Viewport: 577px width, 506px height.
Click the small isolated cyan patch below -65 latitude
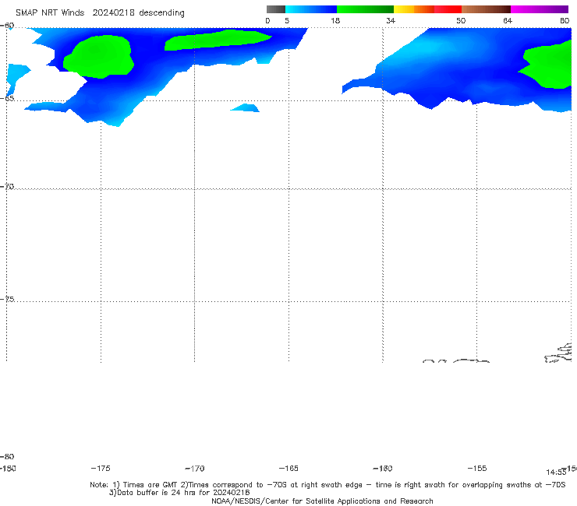click(x=245, y=107)
